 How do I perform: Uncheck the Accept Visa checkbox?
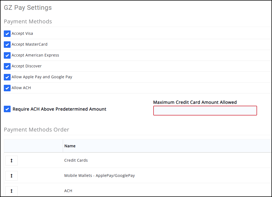[7, 34]
